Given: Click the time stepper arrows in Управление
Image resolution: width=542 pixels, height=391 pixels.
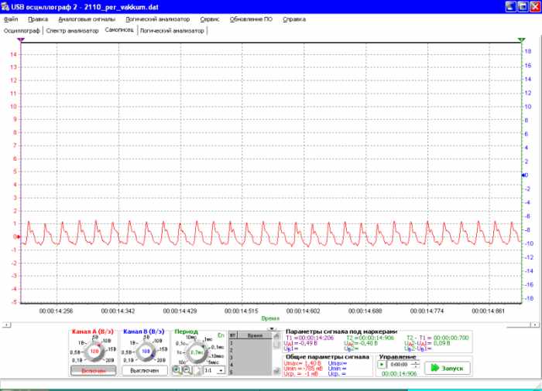Looking at the screenshot, I should pyautogui.click(x=416, y=365).
